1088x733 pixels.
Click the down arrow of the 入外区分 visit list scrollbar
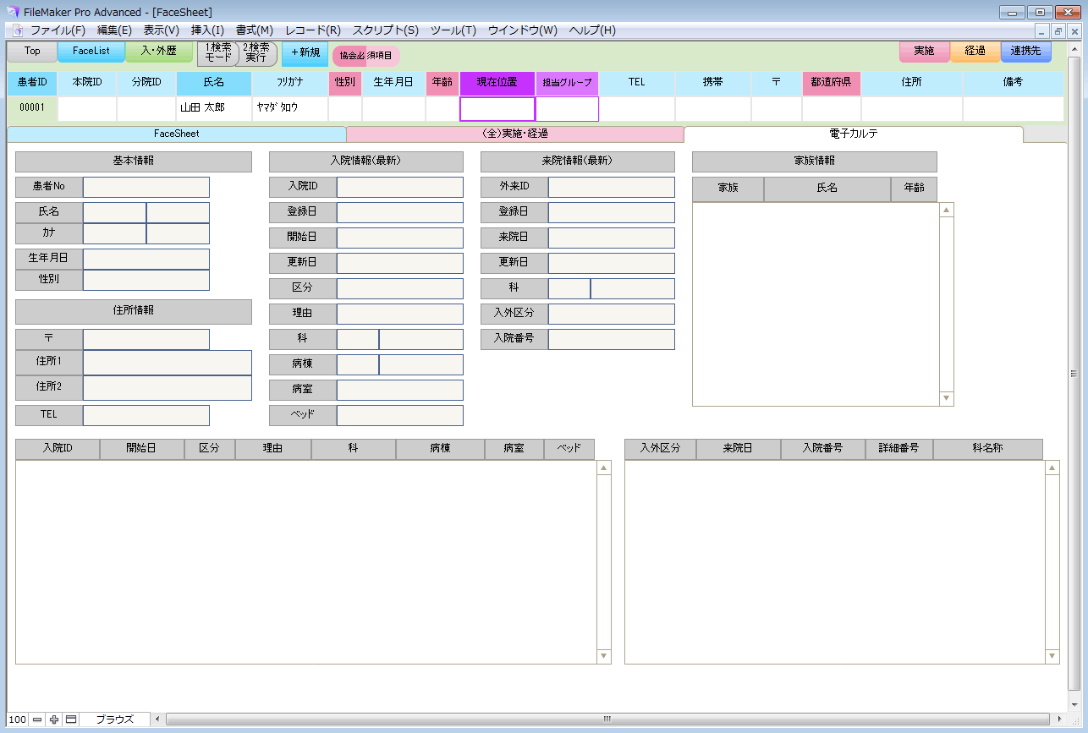click(x=1052, y=656)
